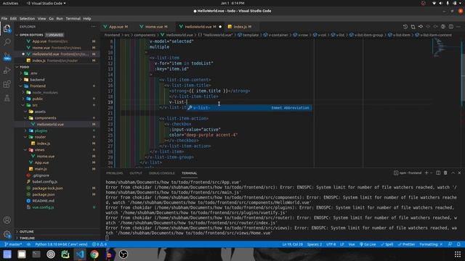Viewport: 465px width, 261px height.
Task: Select Python interpreter in status bar
Action: 61,244
